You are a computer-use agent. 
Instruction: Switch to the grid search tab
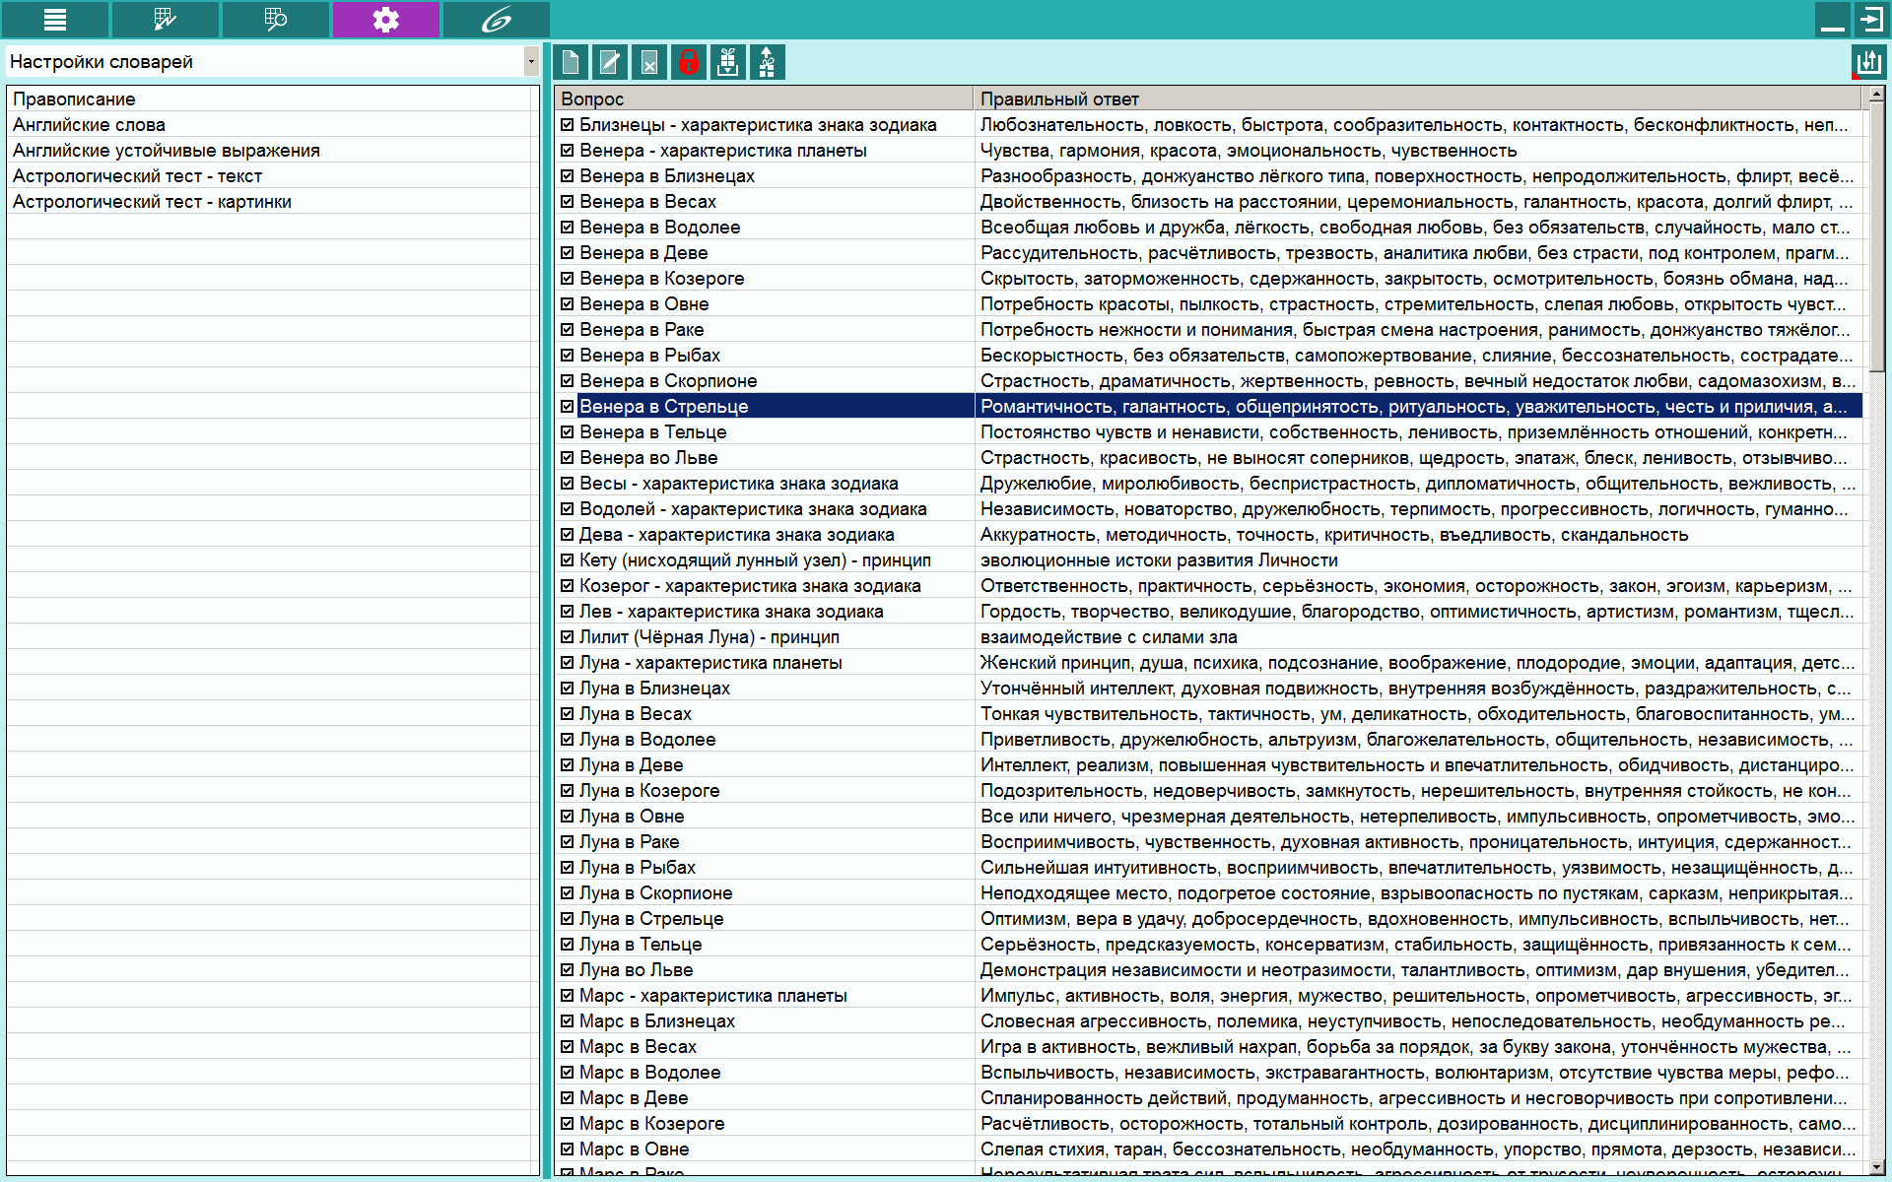[276, 19]
